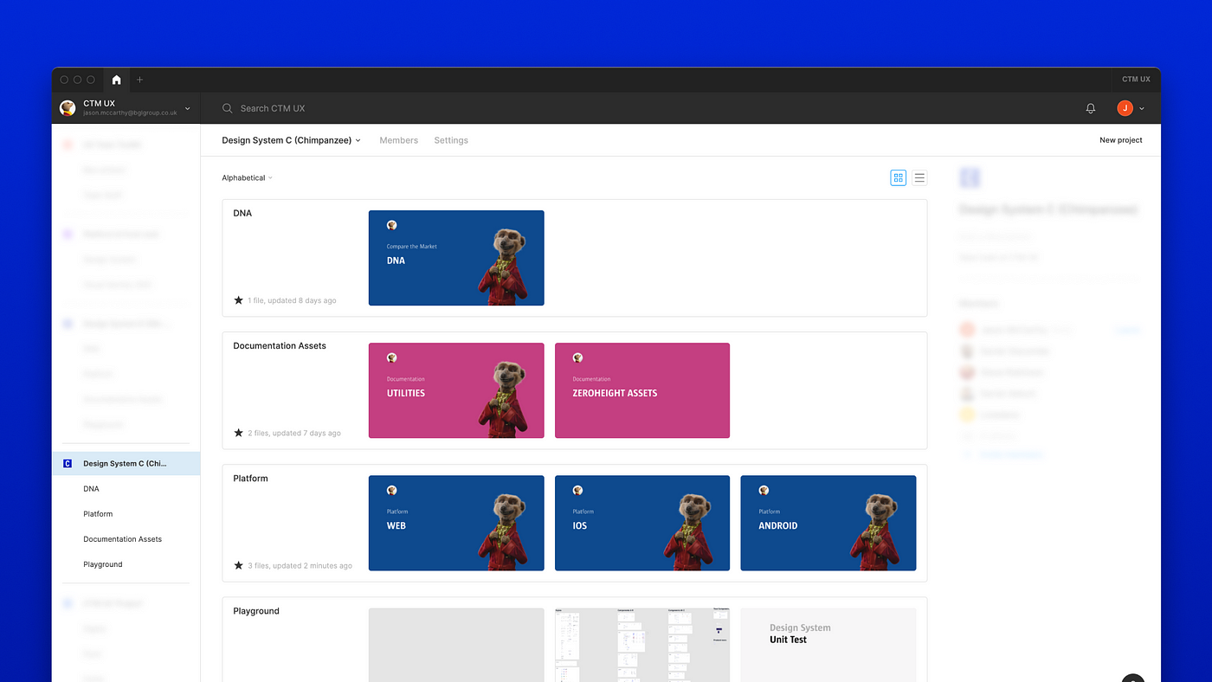The height and width of the screenshot is (682, 1212).
Task: Toggle favorite star on DNA project
Action: (239, 300)
